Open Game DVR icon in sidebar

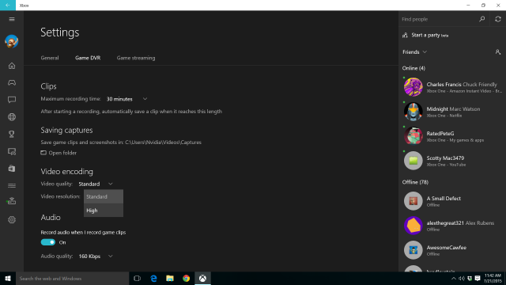click(12, 151)
